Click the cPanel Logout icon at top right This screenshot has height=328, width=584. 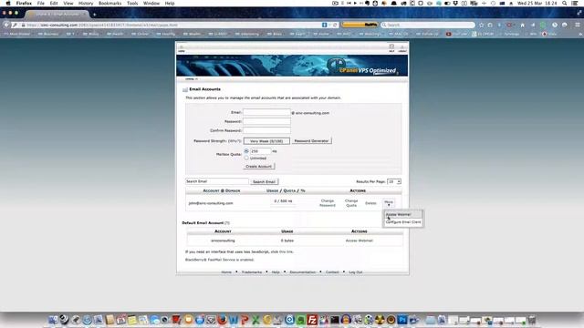[x=402, y=48]
